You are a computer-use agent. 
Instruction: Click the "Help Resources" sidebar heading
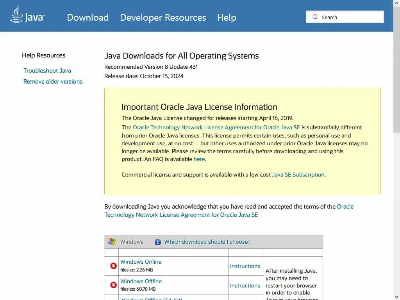click(x=44, y=55)
